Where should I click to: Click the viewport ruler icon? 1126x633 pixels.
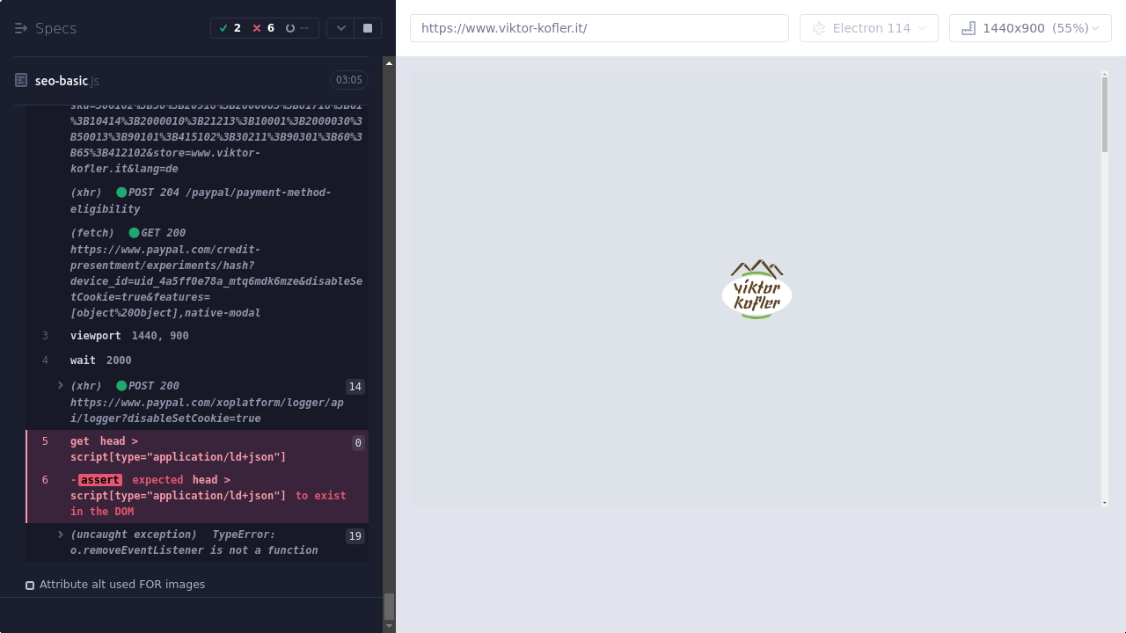[969, 28]
